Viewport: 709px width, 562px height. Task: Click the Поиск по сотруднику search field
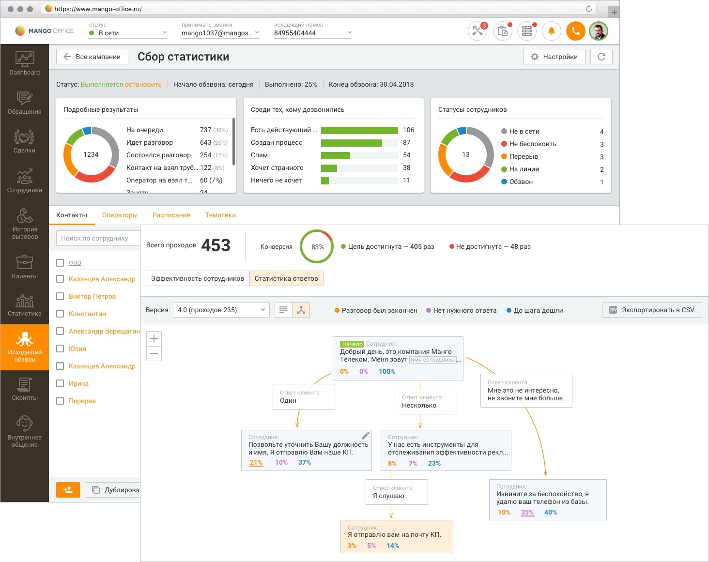[98, 238]
